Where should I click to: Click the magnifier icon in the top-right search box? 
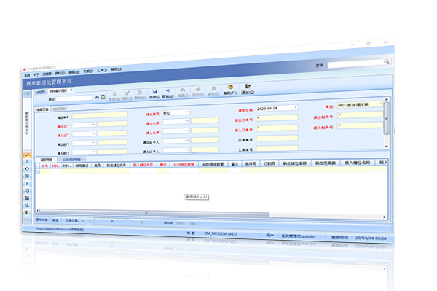point(386,61)
